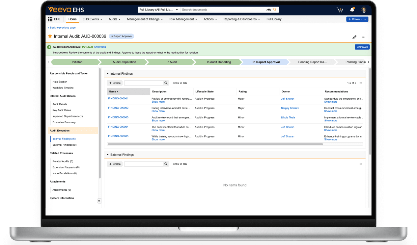Click the Show less link

pos(100,47)
